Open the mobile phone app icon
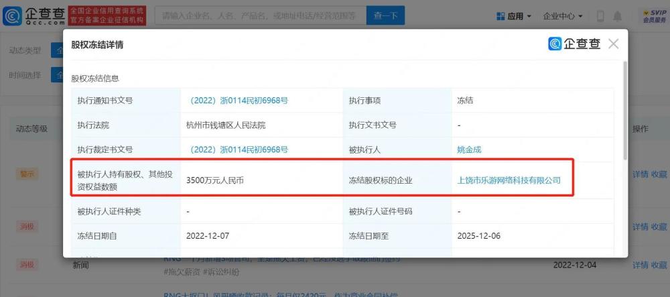Screen dimensions: 670x297 tap(600, 15)
